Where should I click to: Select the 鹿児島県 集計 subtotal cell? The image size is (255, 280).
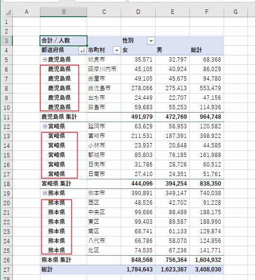coord(64,117)
